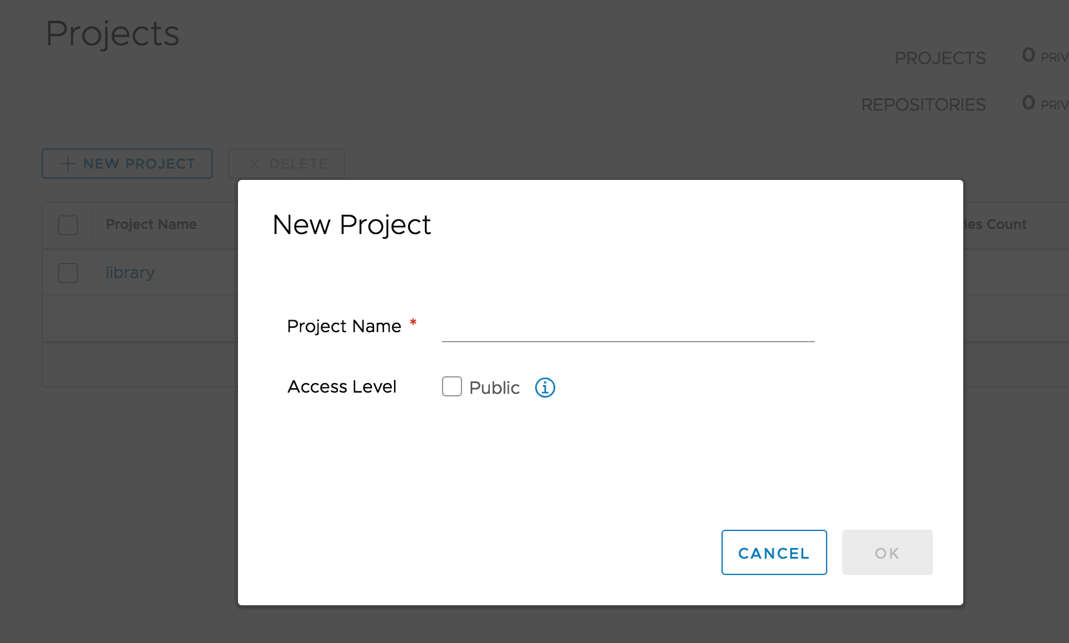Screen dimensions: 1069x643
Task: Click the CANCEL button in the dialog
Action: point(774,552)
